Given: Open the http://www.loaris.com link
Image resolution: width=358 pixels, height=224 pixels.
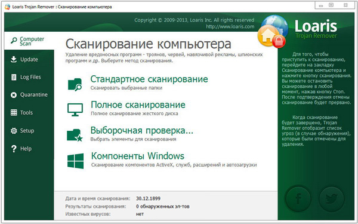Looking at the screenshot, I should pyautogui.click(x=230, y=26).
